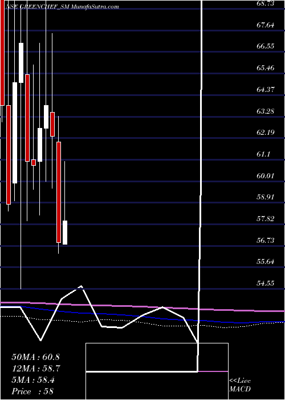The width and height of the screenshot is (285, 400).
Task: Click the 67.64 price axis label
Action: (x=266, y=25)
